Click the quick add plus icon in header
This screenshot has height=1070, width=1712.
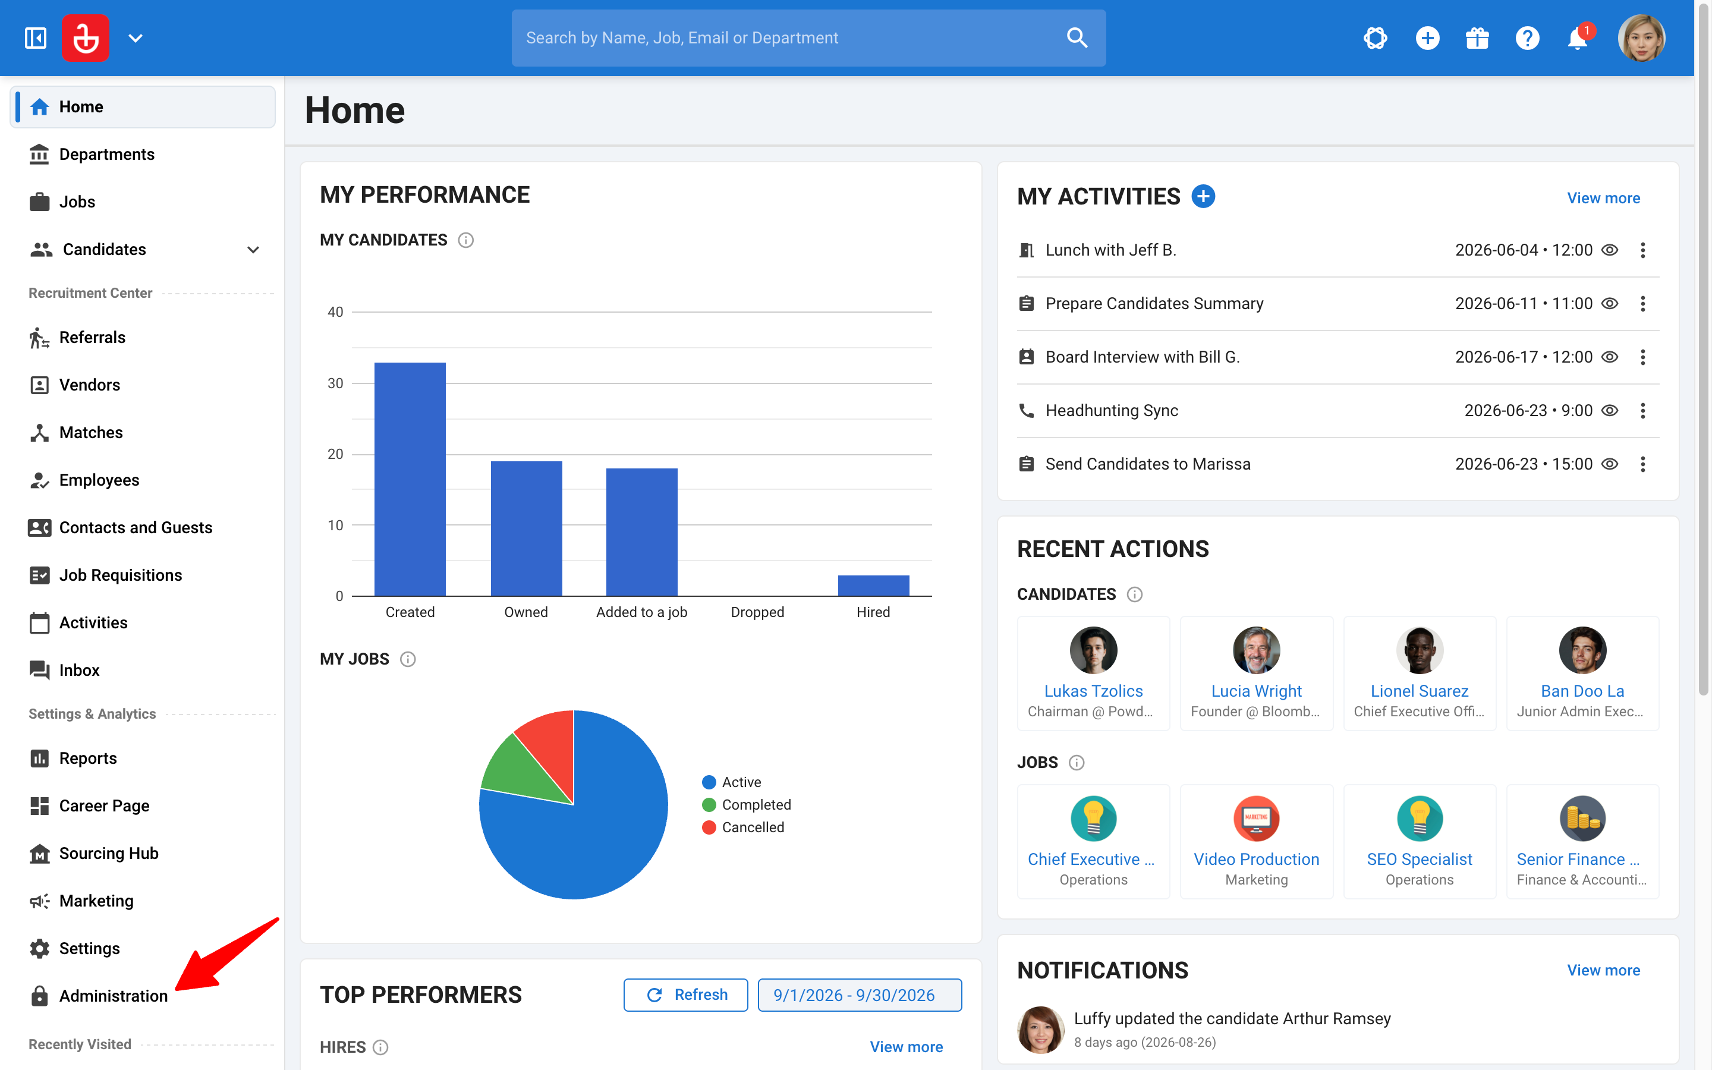click(x=1427, y=37)
